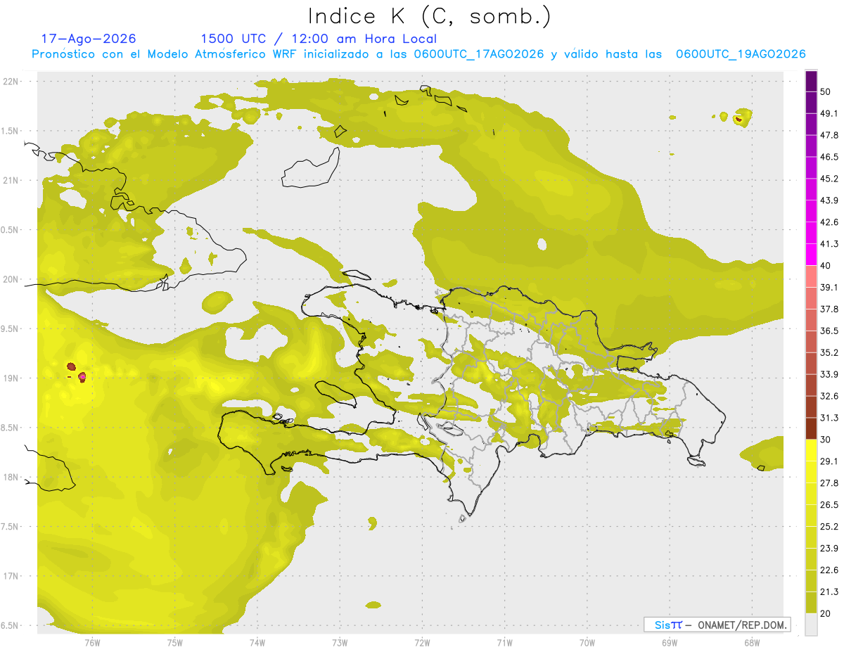Screen dimensions: 844x652
Task: Click the magenta swatch between 41.3 and 42.6
Action: click(x=812, y=234)
